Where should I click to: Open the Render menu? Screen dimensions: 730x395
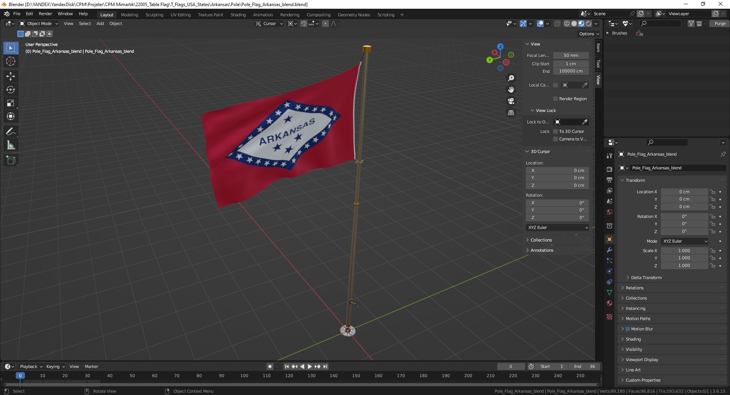point(45,14)
